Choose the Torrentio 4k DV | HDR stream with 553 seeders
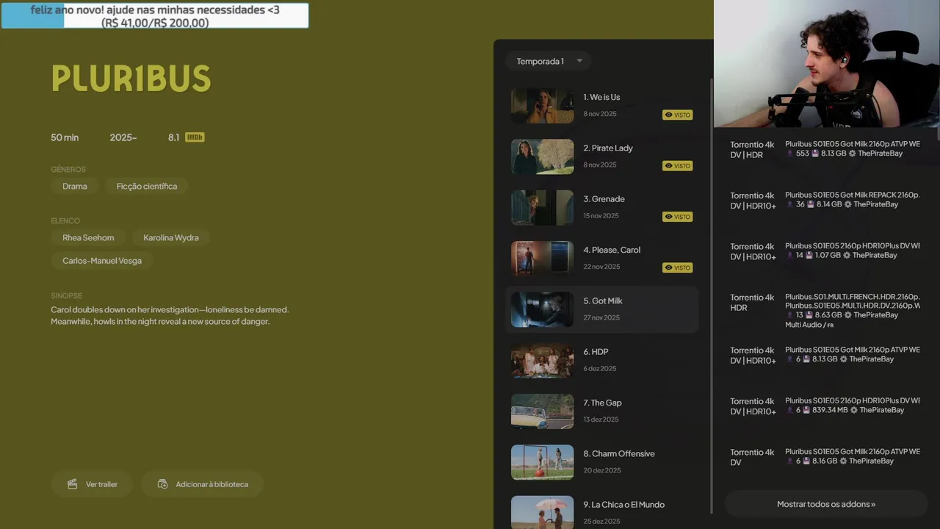The height and width of the screenshot is (529, 940). [826, 149]
